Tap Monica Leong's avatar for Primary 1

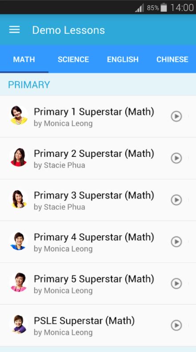19,115
